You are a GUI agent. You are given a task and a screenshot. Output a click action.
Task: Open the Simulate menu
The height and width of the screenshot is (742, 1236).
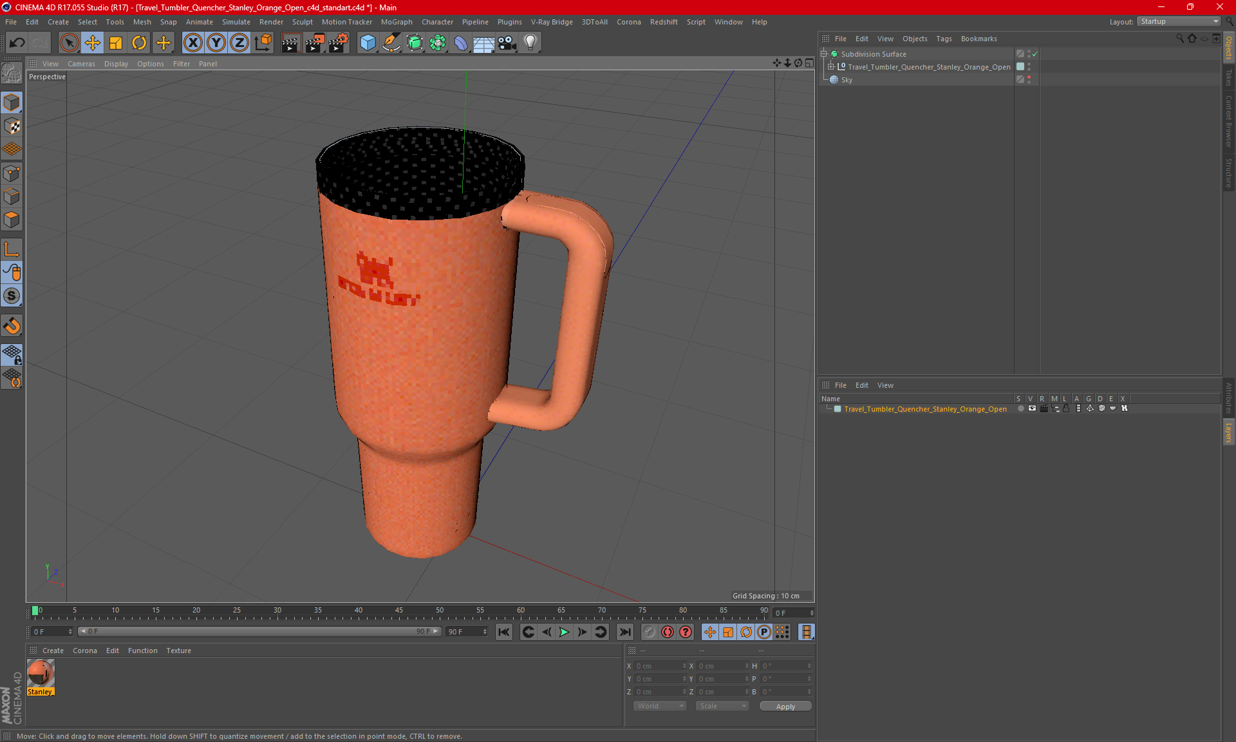pyautogui.click(x=236, y=22)
